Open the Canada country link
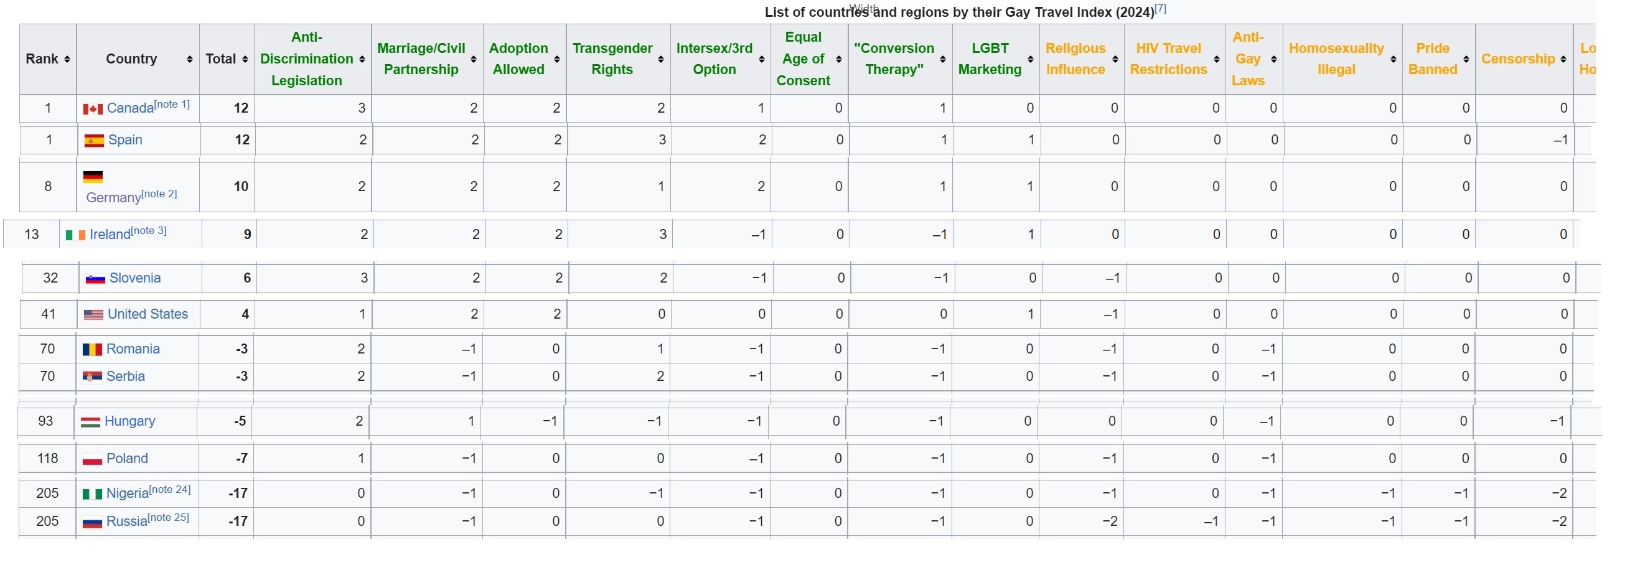Image resolution: width=1635 pixels, height=585 pixels. point(130,108)
